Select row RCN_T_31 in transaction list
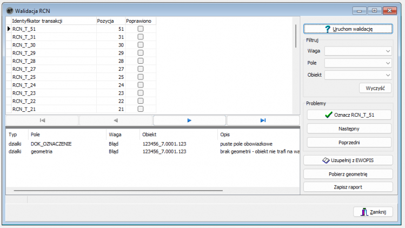The height and width of the screenshot is (228, 405). 81,37
